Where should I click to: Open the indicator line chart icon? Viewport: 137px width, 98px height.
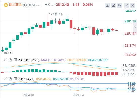click(107, 5)
